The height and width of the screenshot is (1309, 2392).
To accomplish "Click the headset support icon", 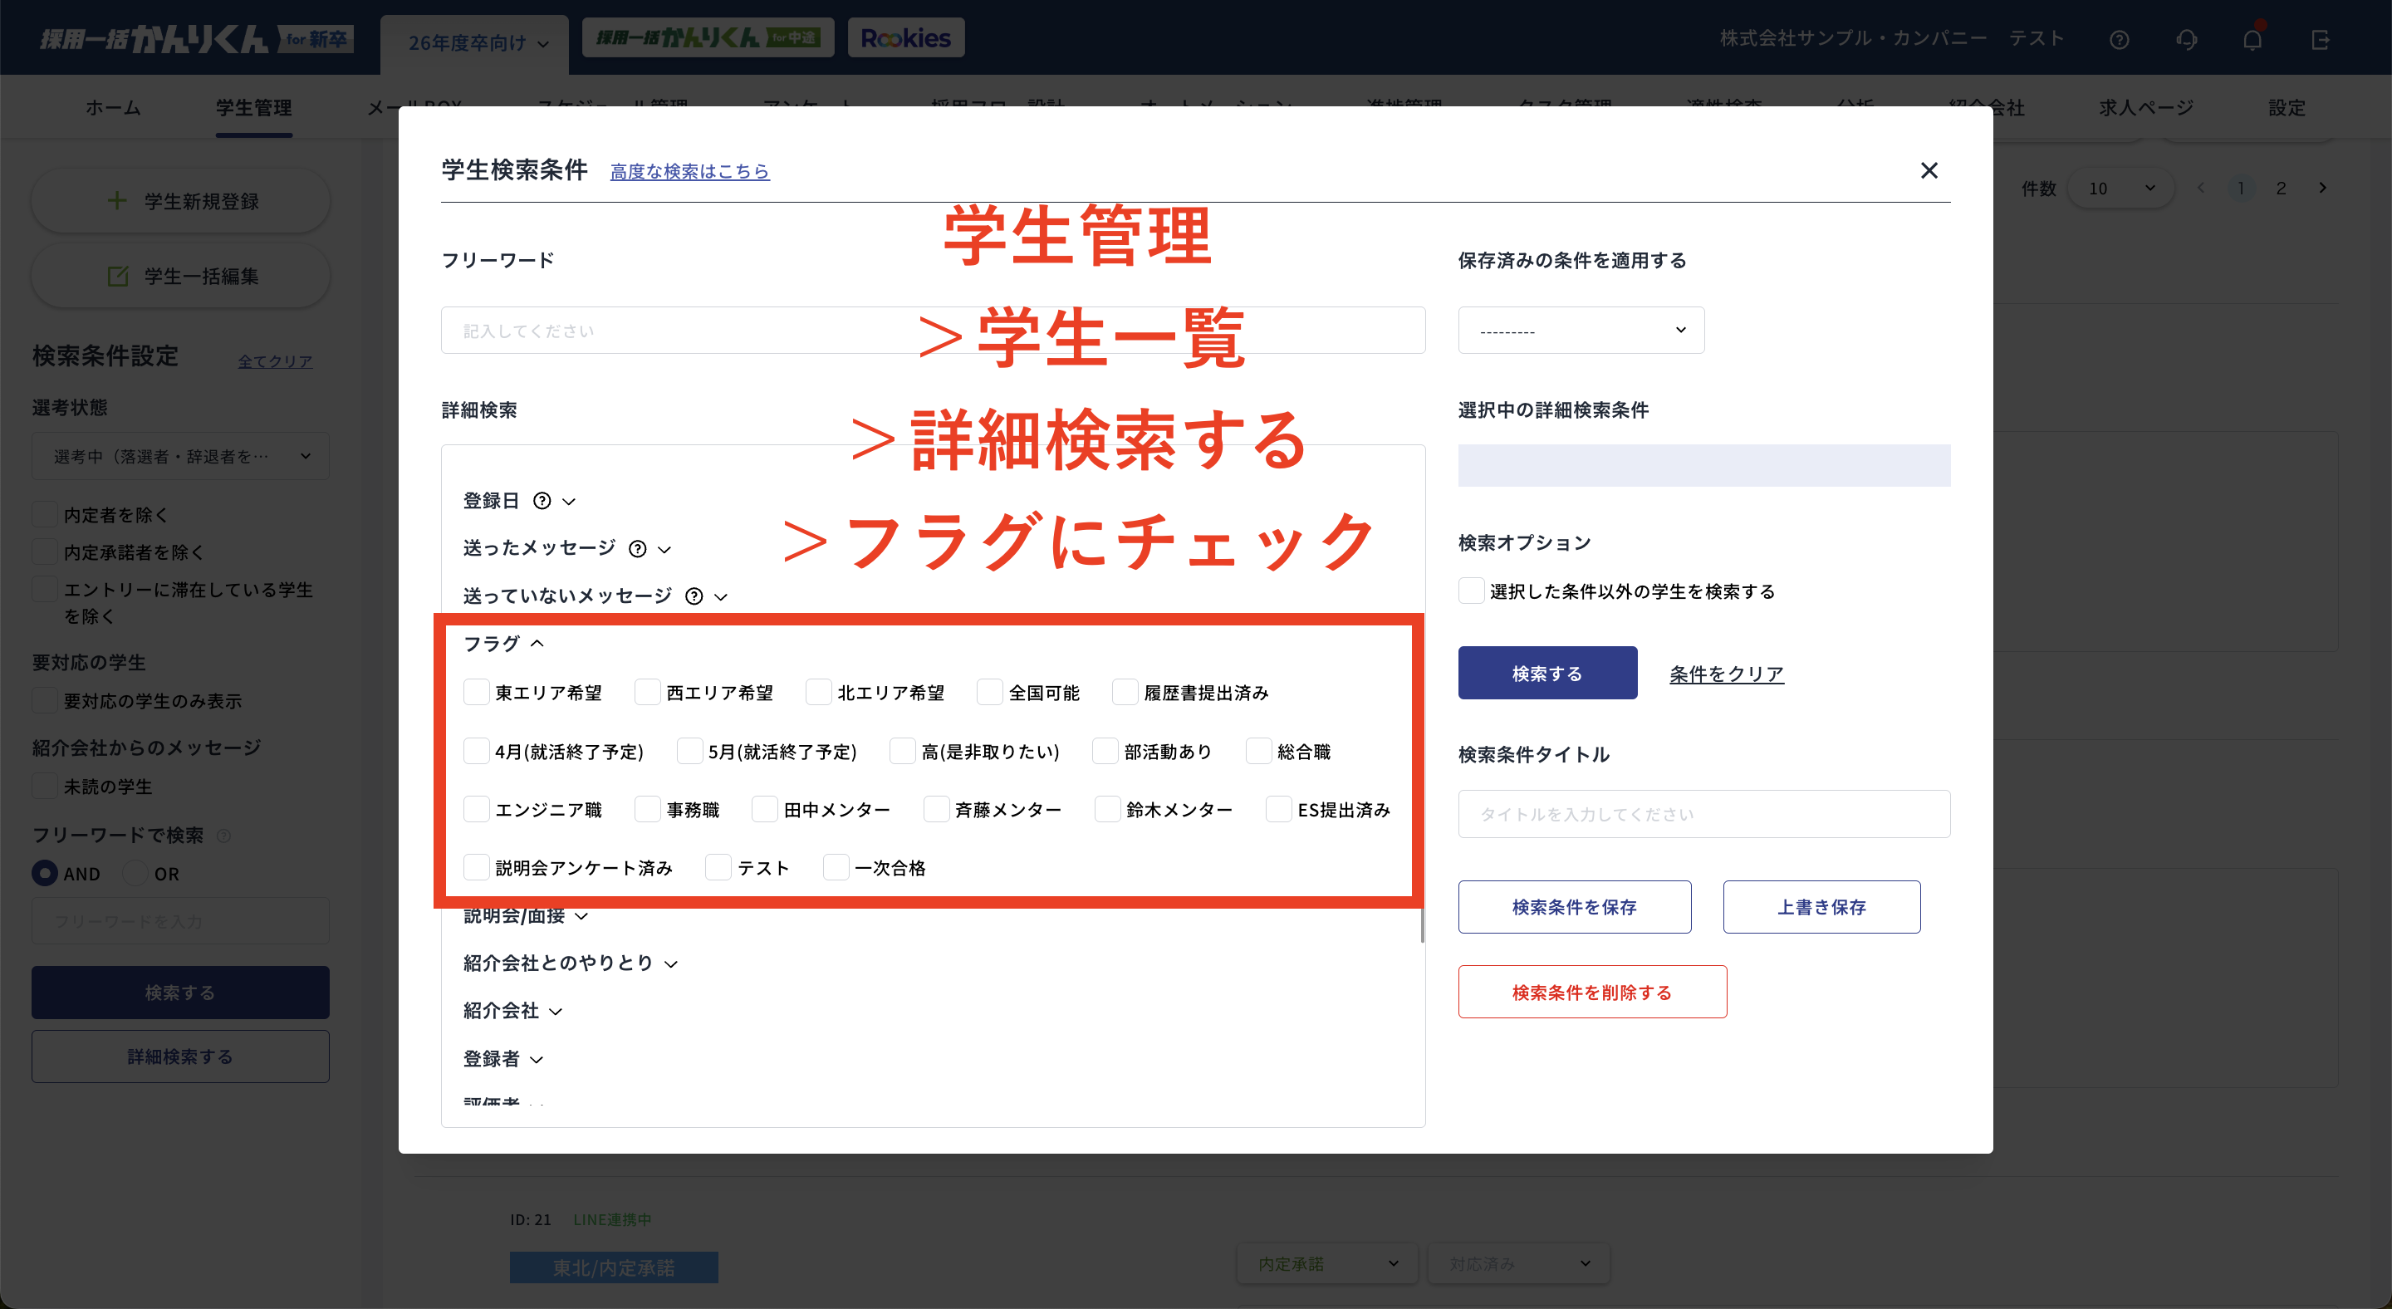I will 2187,39.
